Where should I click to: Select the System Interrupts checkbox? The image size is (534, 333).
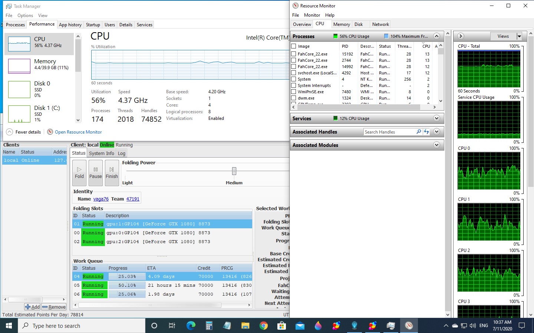tap(294, 85)
